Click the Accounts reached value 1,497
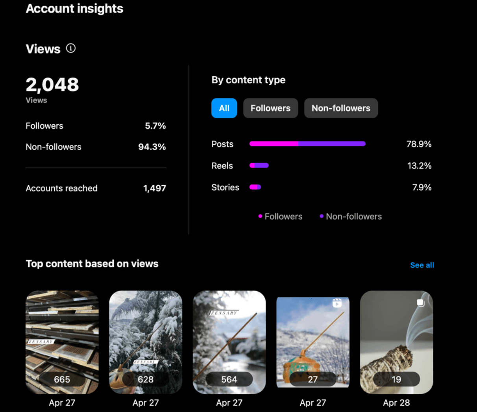The image size is (477, 412). click(x=155, y=188)
